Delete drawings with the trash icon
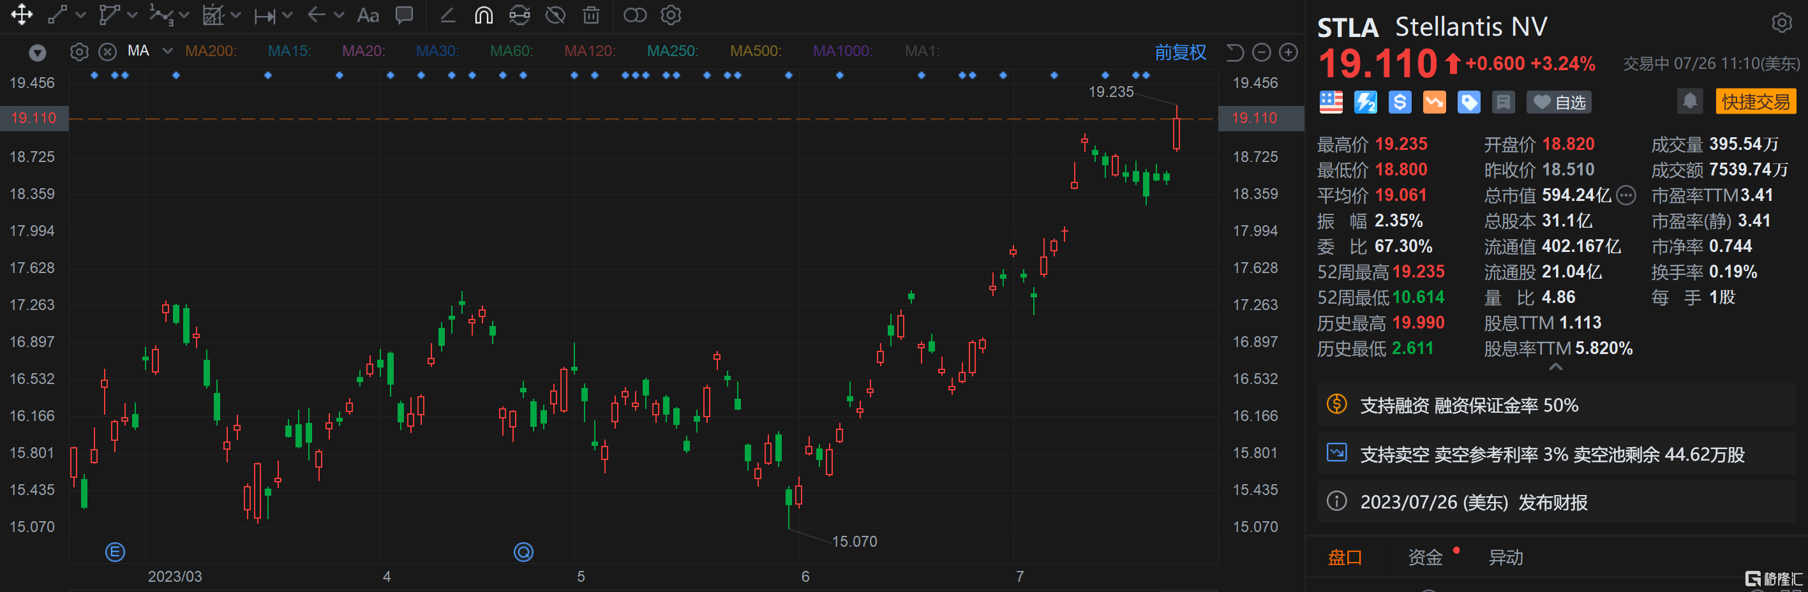This screenshot has width=1808, height=592. coord(591,15)
